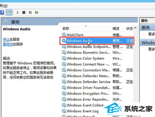Click the Help question mark toolbar icon

2,13
